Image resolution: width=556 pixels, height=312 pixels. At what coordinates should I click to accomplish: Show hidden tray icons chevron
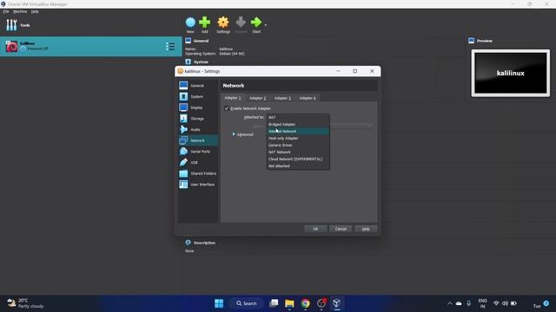point(450,303)
